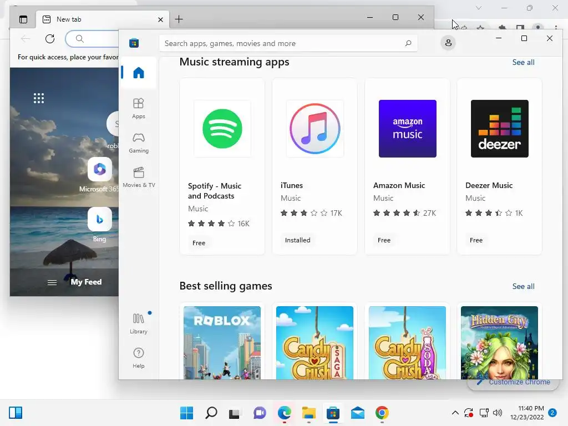Open hamburger menu beside My Feed
The width and height of the screenshot is (568, 426).
pos(52,282)
